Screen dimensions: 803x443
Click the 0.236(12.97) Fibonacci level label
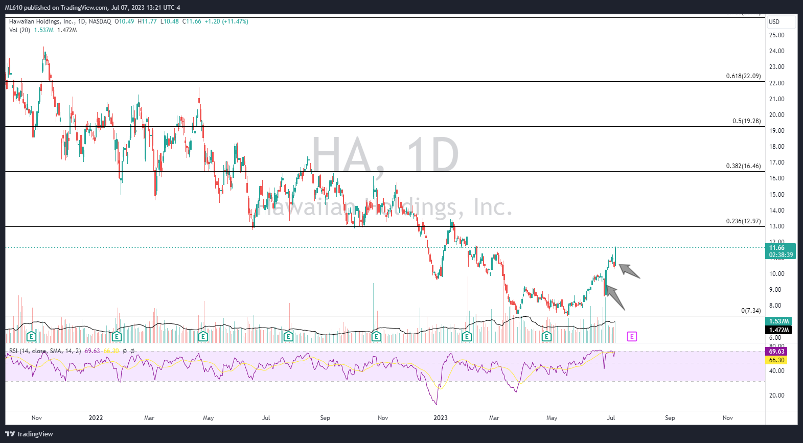743,221
